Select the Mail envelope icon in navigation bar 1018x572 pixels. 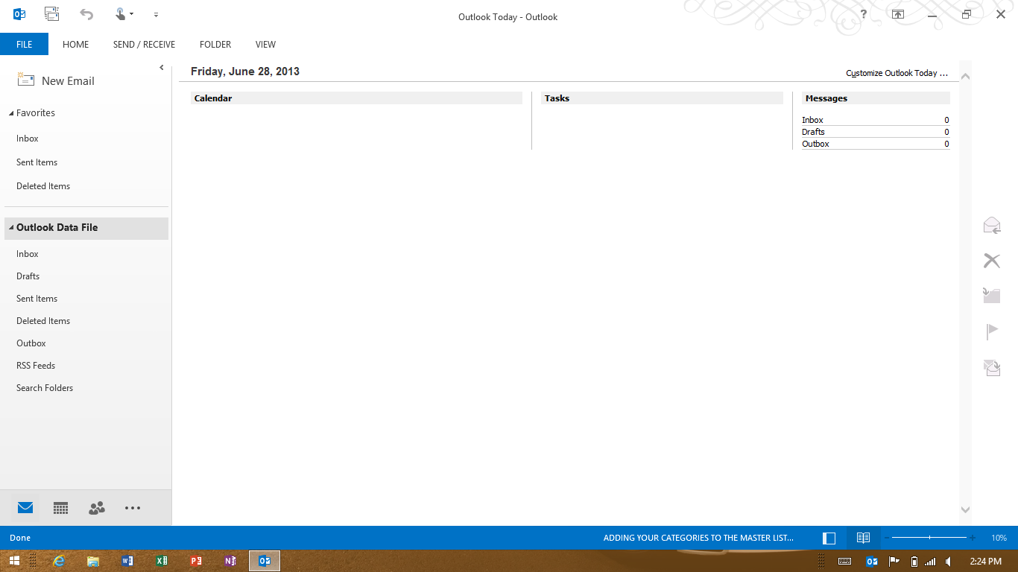click(25, 508)
